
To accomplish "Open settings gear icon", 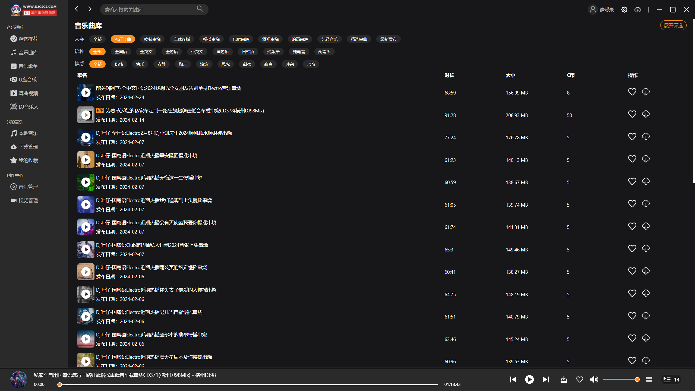I will click(624, 10).
